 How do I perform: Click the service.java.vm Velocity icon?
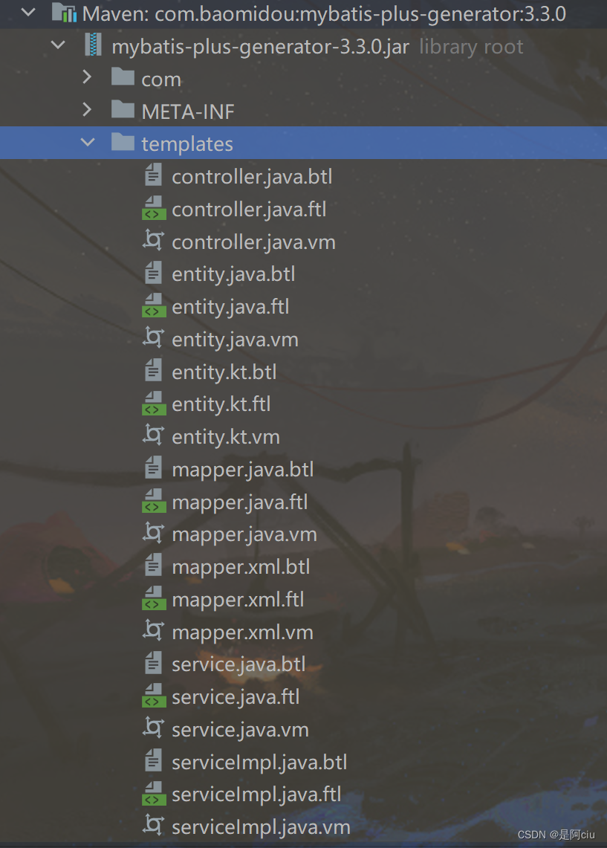[154, 728]
